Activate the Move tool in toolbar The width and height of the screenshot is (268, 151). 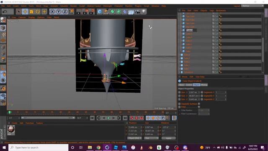(25, 12)
